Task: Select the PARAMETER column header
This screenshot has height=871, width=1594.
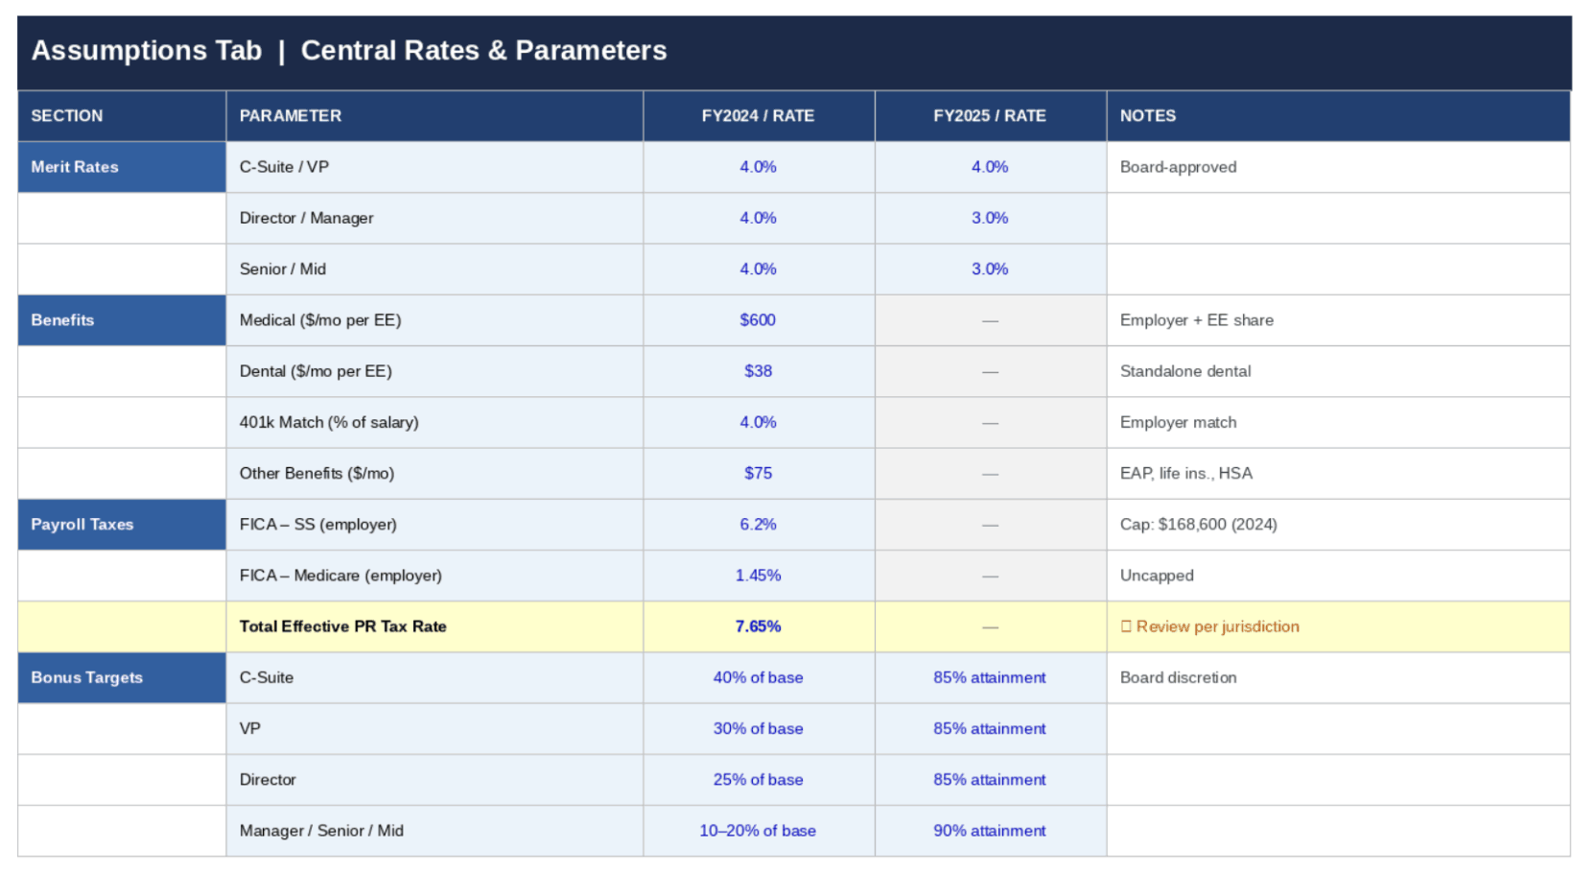Action: point(290,116)
